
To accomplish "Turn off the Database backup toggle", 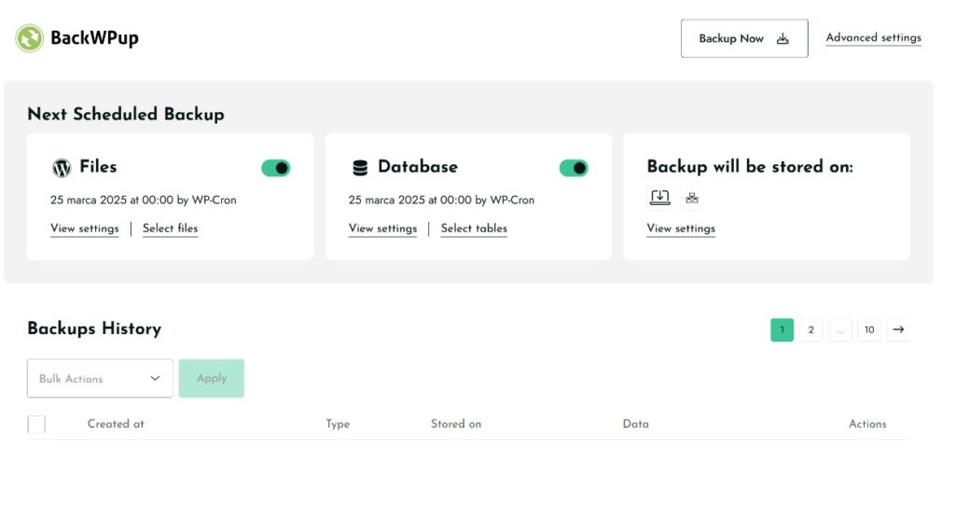I will (x=574, y=168).
